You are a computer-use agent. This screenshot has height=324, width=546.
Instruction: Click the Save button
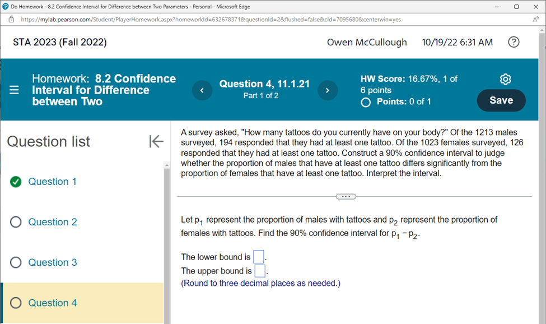pyautogui.click(x=501, y=100)
